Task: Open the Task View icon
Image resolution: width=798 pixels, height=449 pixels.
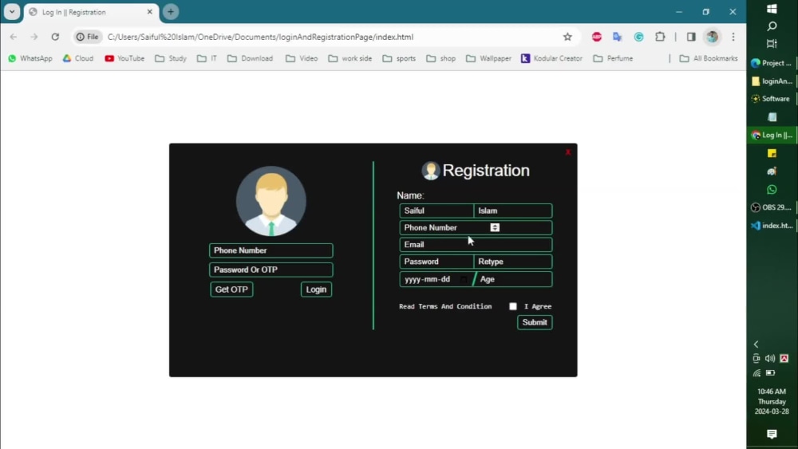Action: coord(772,44)
